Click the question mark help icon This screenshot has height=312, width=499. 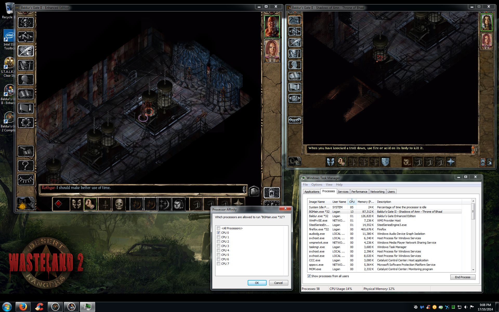click(x=26, y=165)
